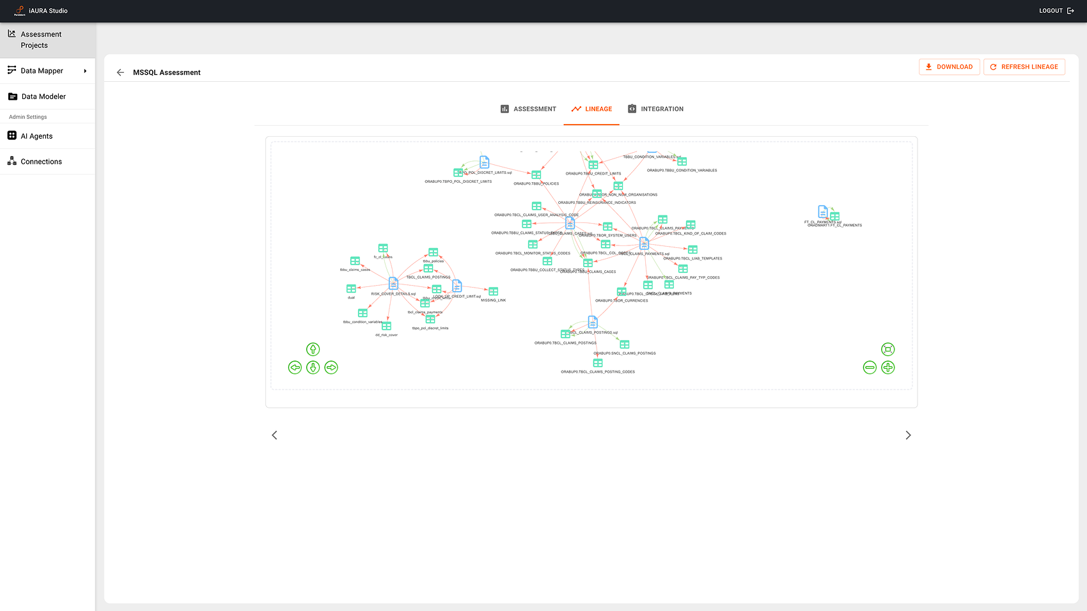Go to previous lineage slide

(x=274, y=435)
